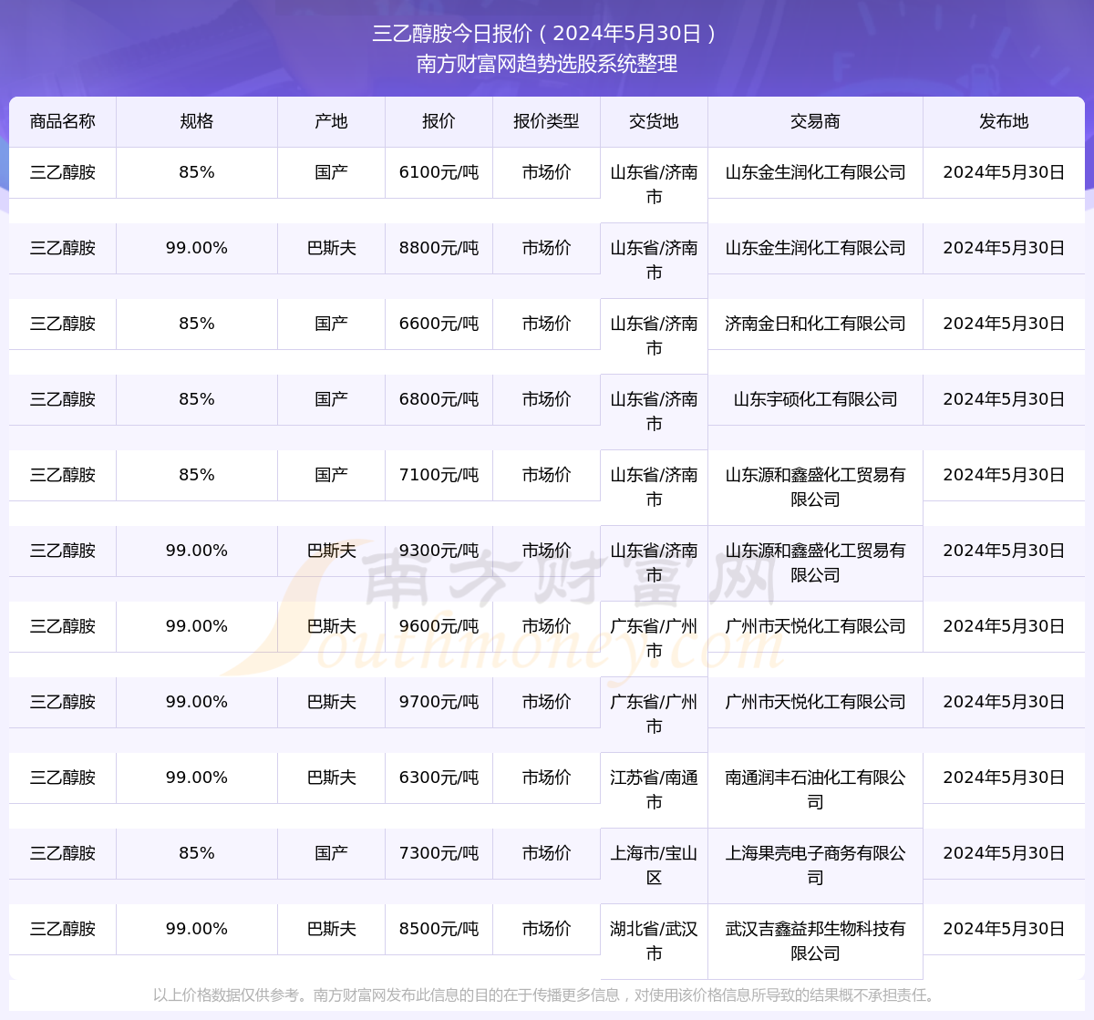Click 广东省/广州市 in the 9700元 row
Image resolution: width=1094 pixels, height=1020 pixels.
point(654,714)
